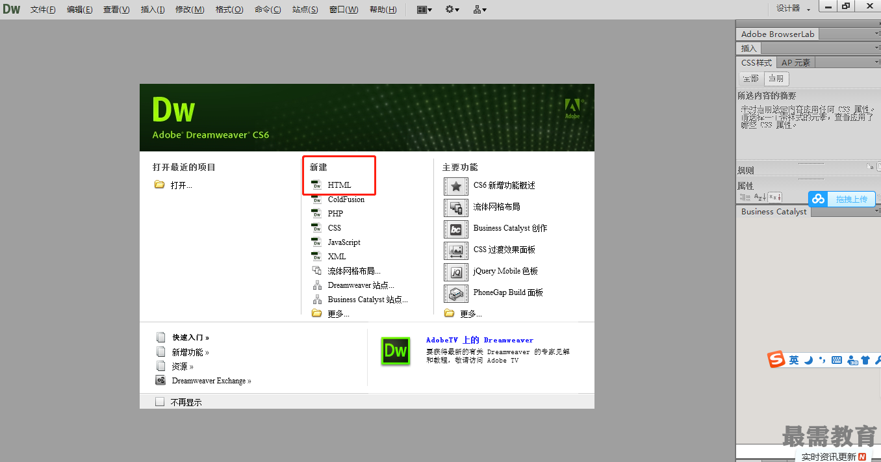Click the Dw application logo in the menu bar
The height and width of the screenshot is (462, 881).
[x=12, y=9]
